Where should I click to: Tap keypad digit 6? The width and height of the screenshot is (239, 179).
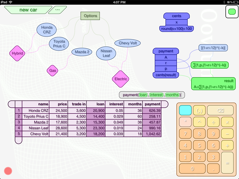click(x=213, y=145)
